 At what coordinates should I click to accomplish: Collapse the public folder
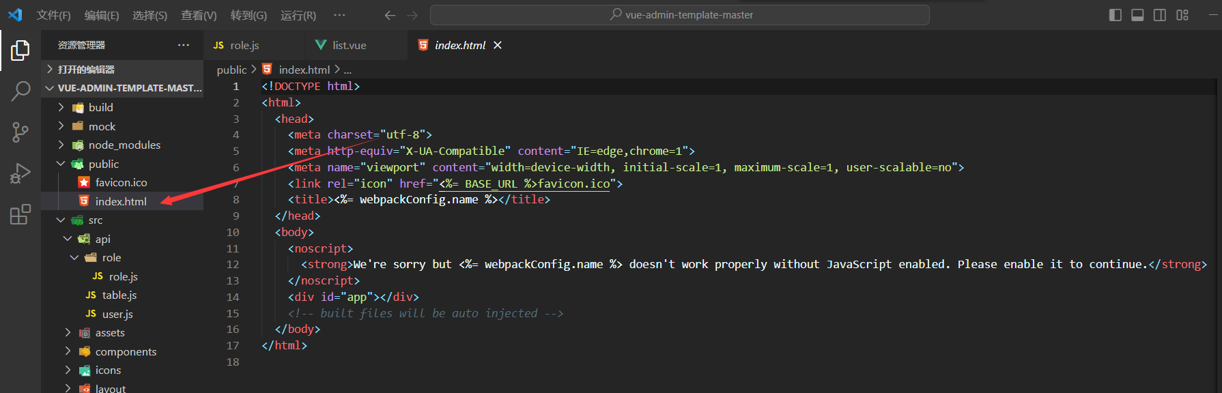(x=103, y=164)
